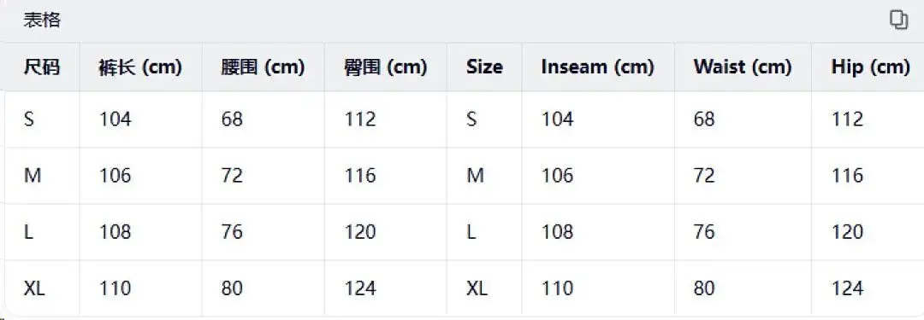Screen dimensions: 924x320
Task: Click the 104 cell under 裤长
Action: click(x=115, y=119)
